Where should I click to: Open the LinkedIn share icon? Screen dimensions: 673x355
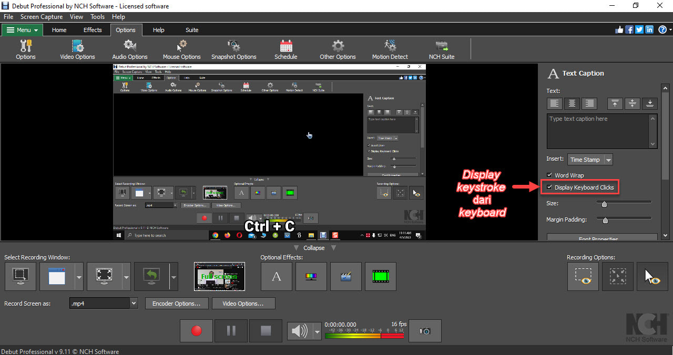point(649,29)
